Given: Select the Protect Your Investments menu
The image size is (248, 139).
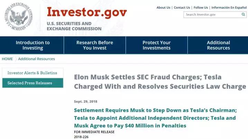Looking at the screenshot, I should [x=156, y=45].
